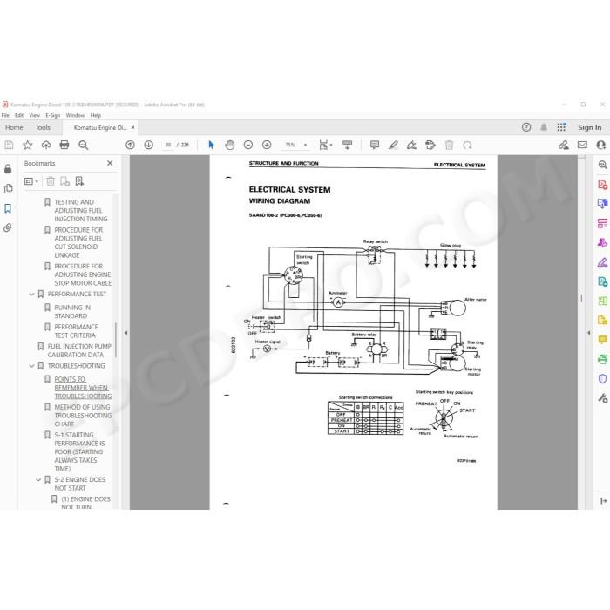The image size is (610, 610).
Task: Collapse the S-2 ENGINE DOES NOT START bookmark
Action: point(38,480)
